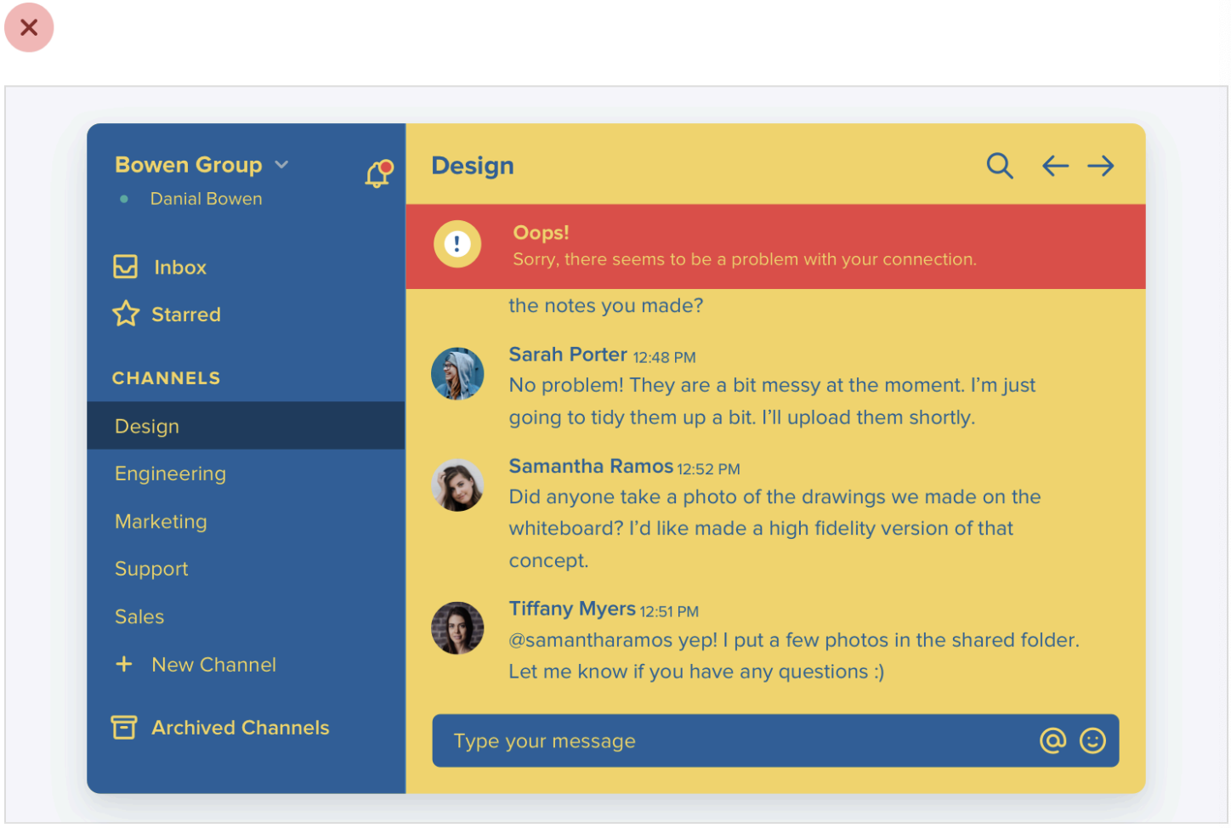Click the Type your message field
The image size is (1231, 828).
click(x=731, y=740)
